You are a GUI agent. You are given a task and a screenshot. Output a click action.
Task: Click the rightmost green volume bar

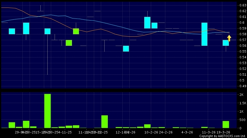click(x=225, y=124)
